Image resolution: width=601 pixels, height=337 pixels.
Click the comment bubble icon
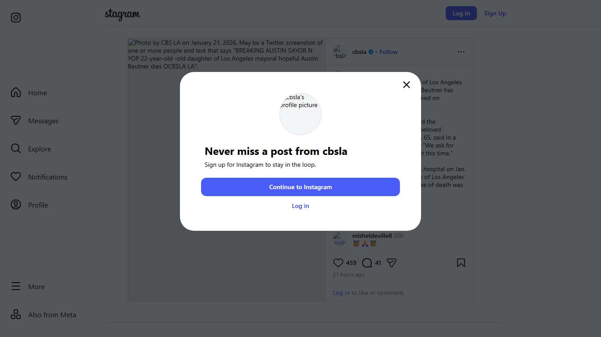[367, 263]
